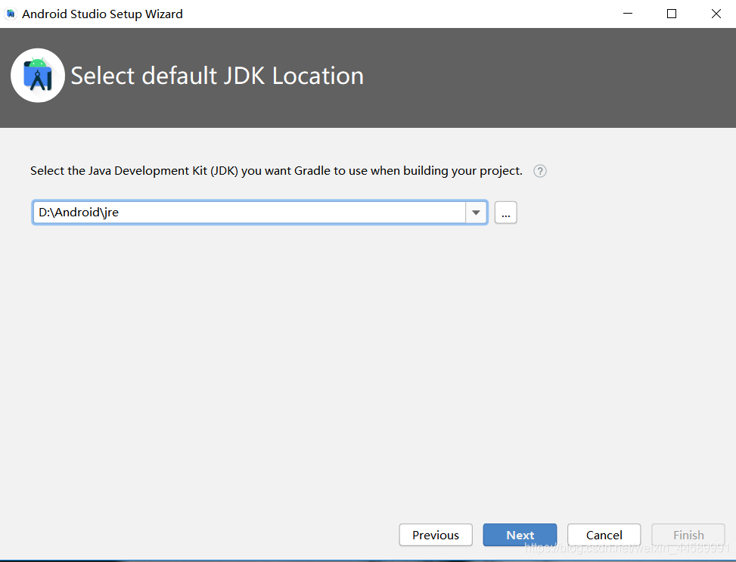
Task: Focus the D:\Android\jre path field
Action: coord(250,213)
